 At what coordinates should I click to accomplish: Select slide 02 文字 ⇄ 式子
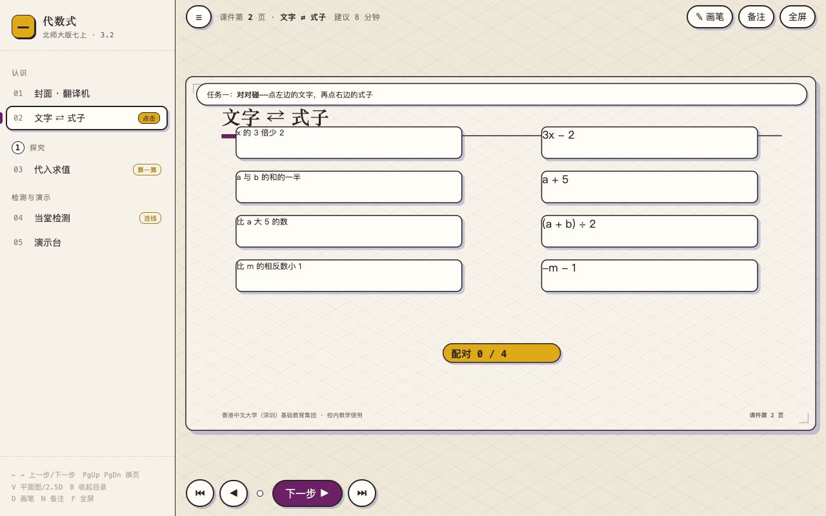[x=86, y=118]
